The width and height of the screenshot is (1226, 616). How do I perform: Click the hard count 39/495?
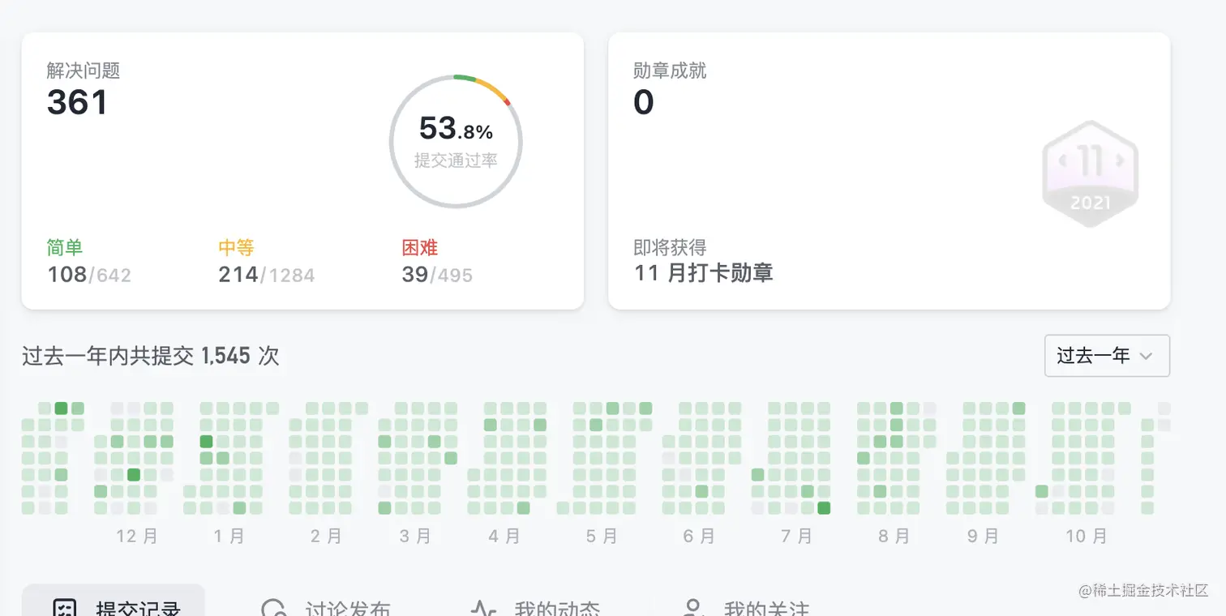[437, 275]
